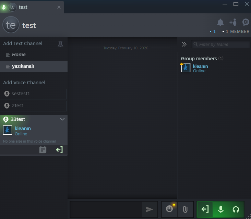This screenshot has width=251, height=219.
Task: Invite a friend to the group
Action: point(233,22)
